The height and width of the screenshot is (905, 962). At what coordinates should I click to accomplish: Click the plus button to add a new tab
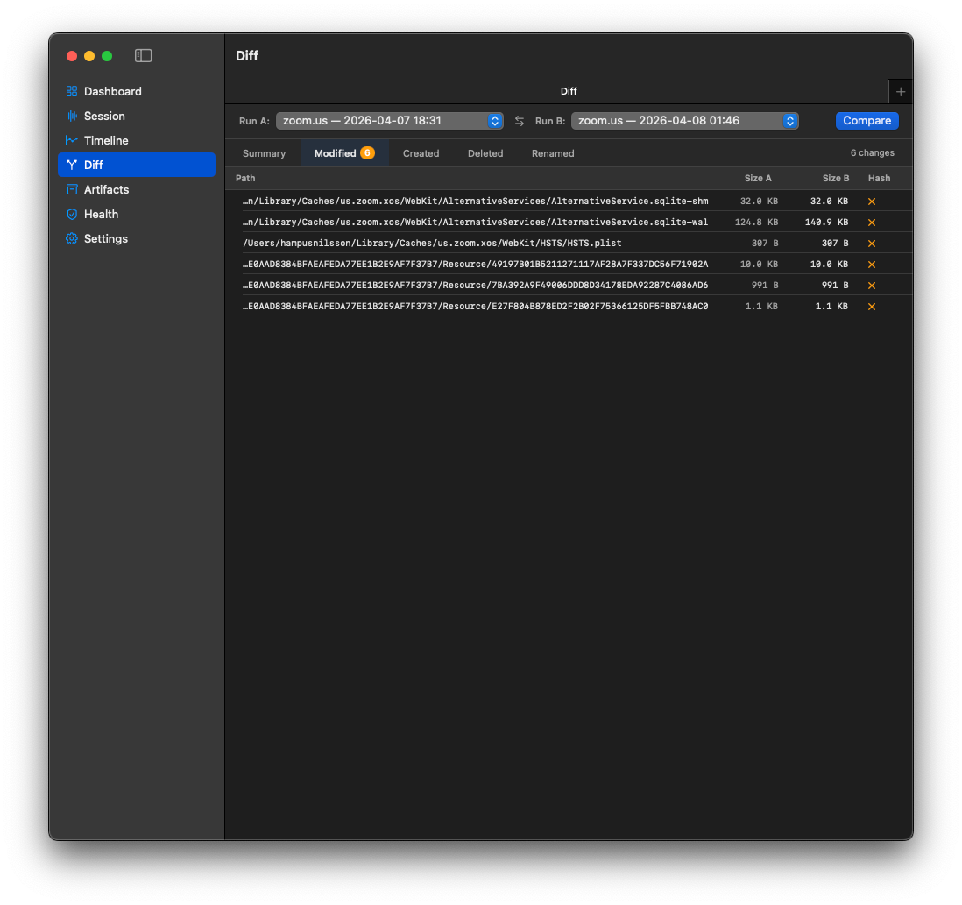(901, 91)
